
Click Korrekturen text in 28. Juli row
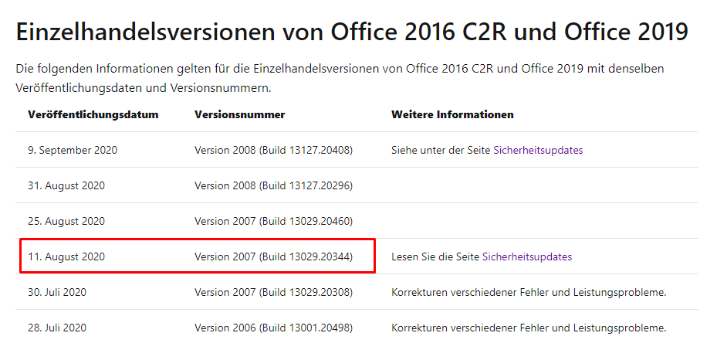(x=529, y=328)
